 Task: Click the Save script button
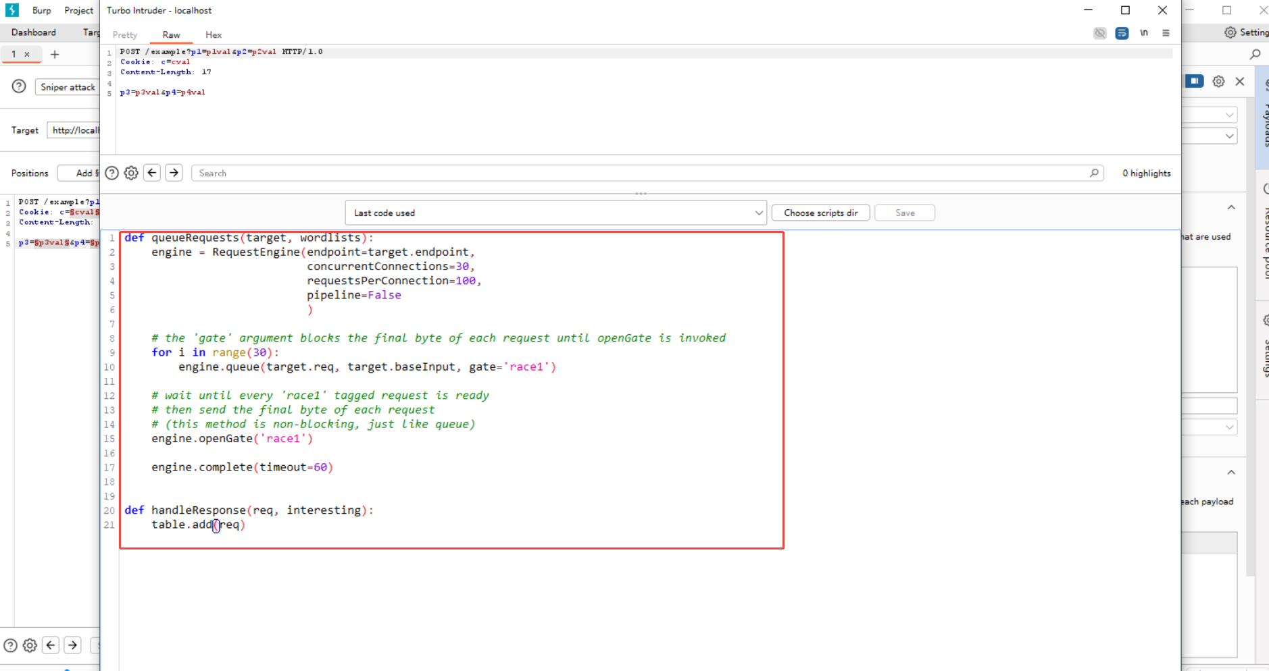905,213
